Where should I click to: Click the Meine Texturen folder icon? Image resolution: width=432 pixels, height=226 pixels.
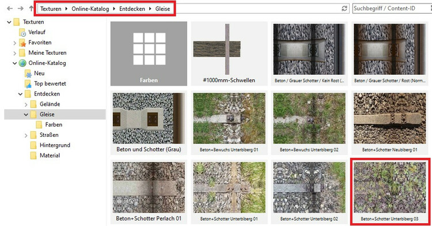click(22, 52)
